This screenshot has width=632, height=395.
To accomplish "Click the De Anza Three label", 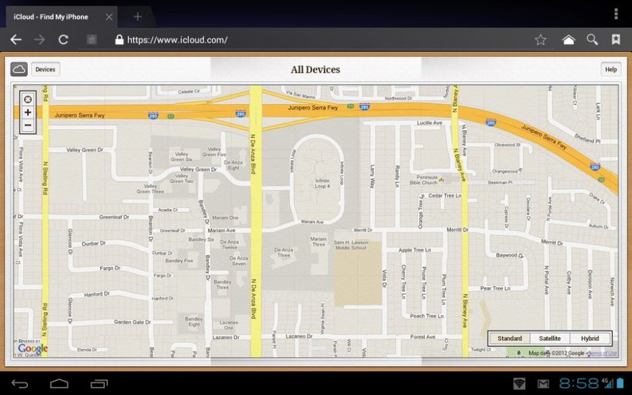I will click(284, 253).
